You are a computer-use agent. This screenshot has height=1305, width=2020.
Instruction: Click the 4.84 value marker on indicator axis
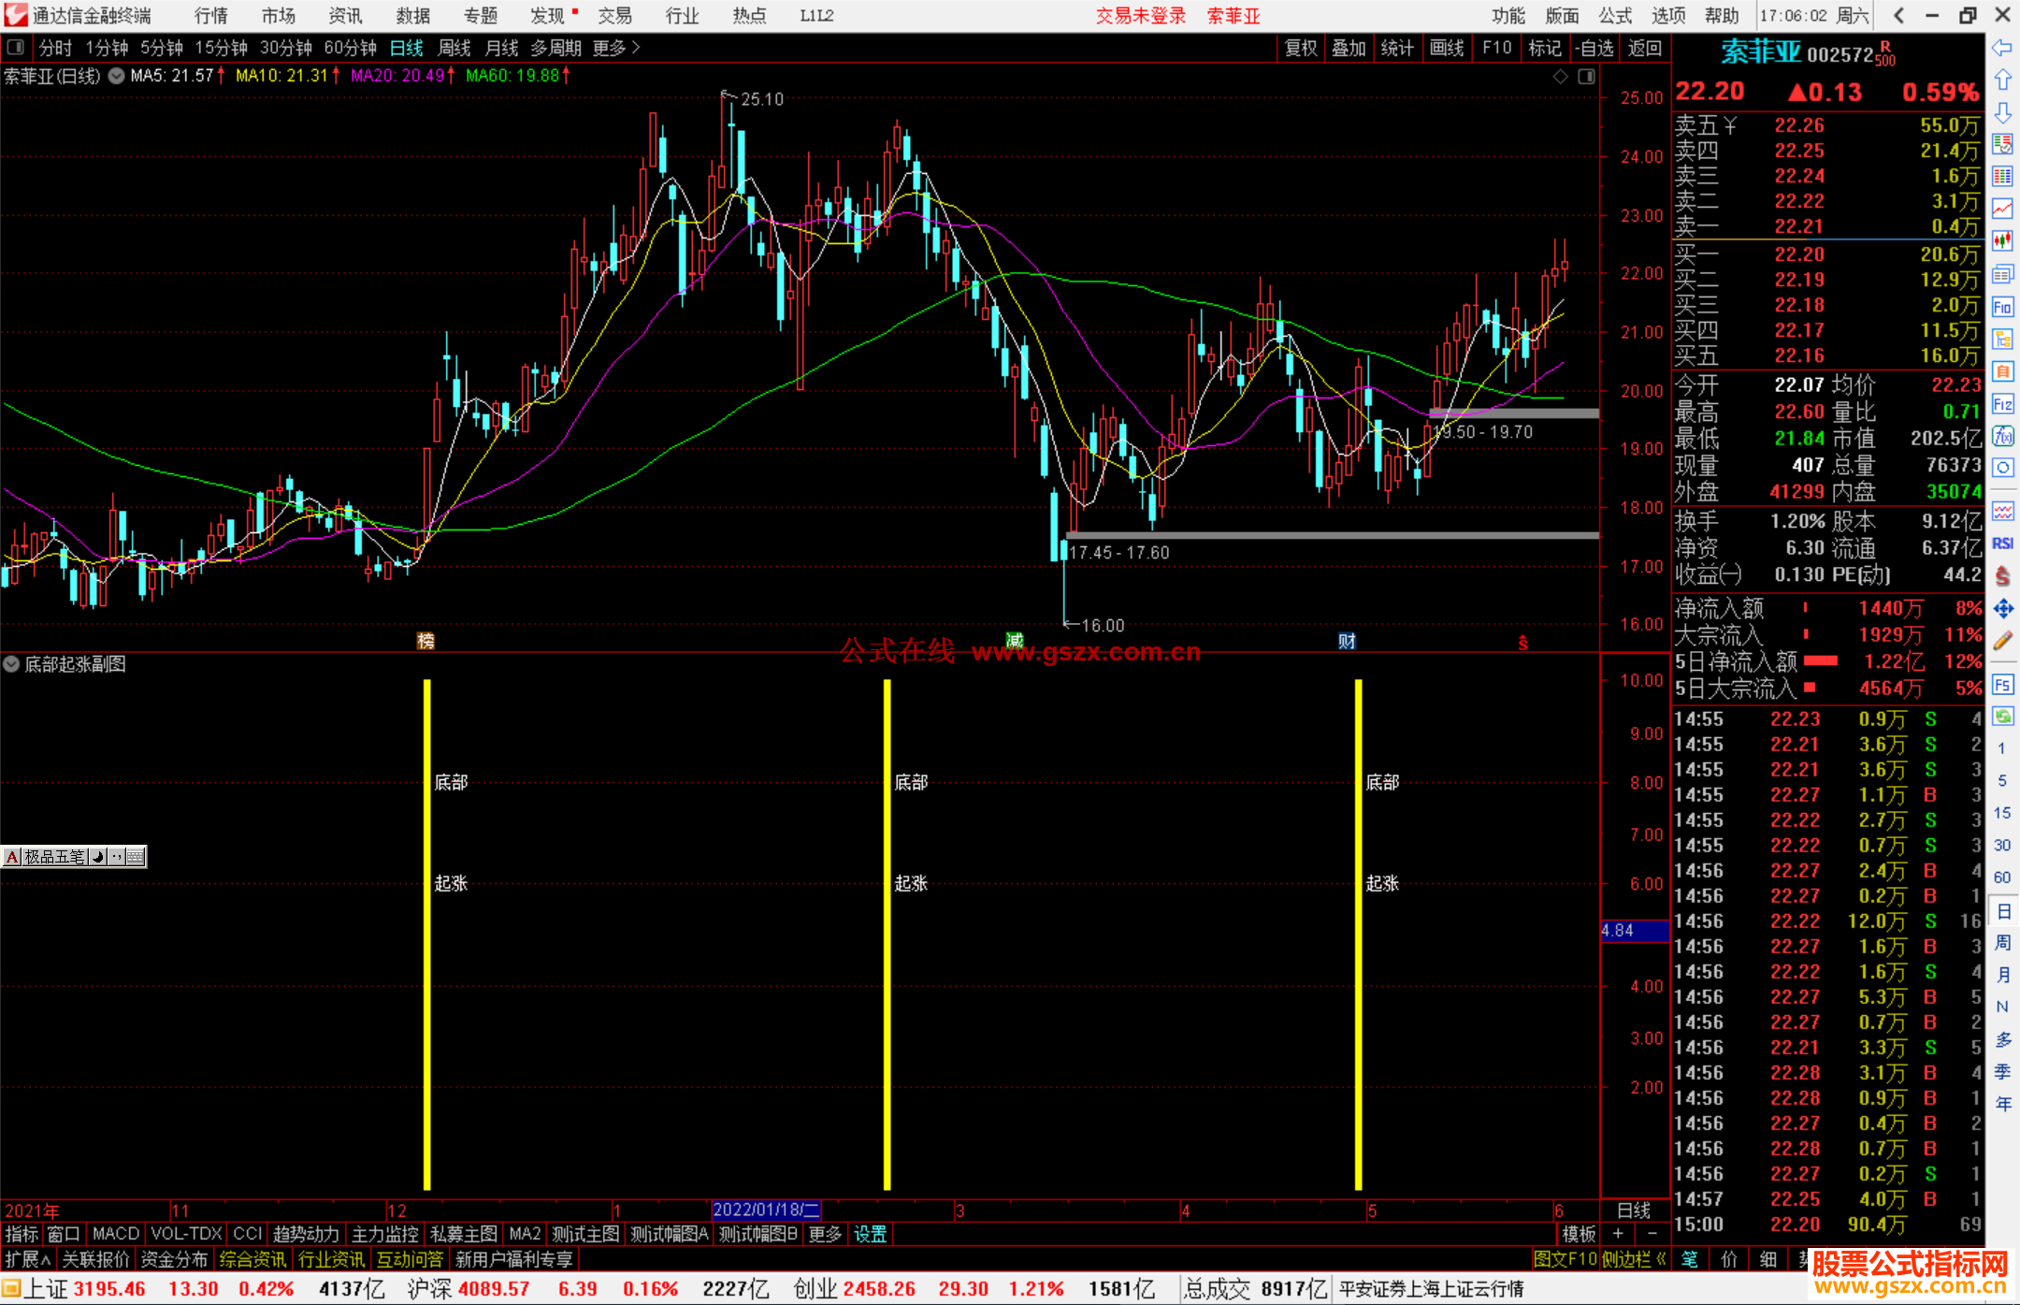1635,931
